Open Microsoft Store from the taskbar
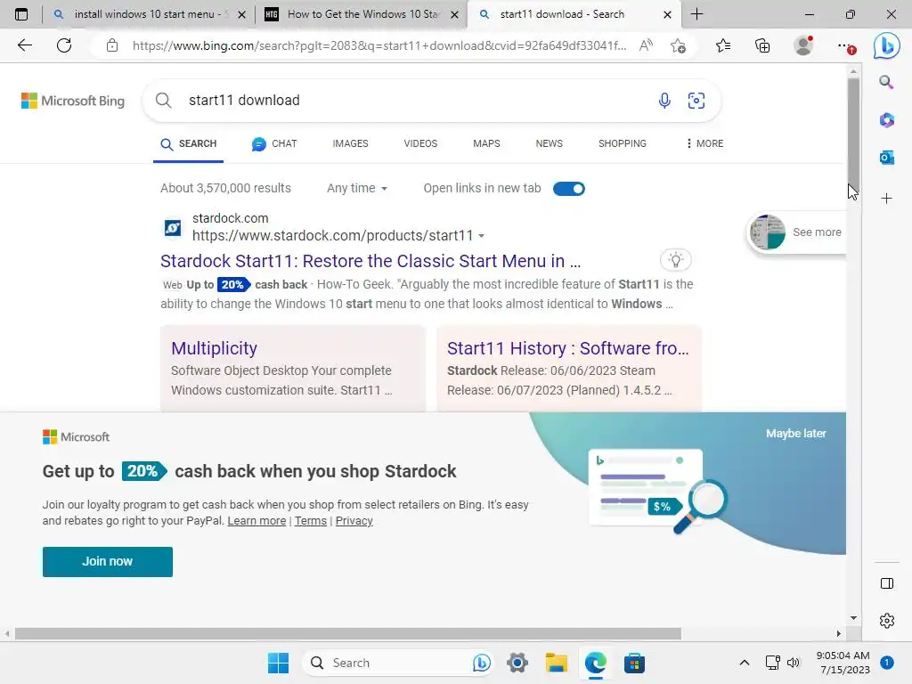 point(634,663)
